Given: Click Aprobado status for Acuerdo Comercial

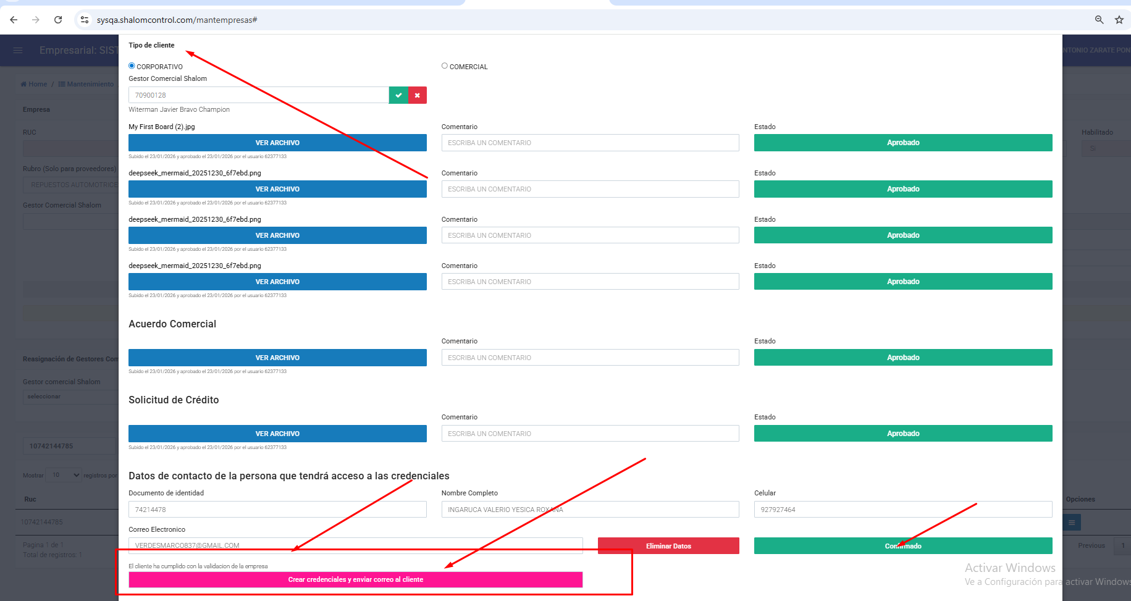Looking at the screenshot, I should [902, 358].
